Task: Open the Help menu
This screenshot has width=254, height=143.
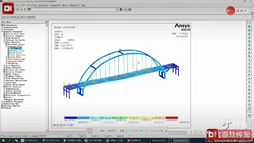Action: coord(84,5)
